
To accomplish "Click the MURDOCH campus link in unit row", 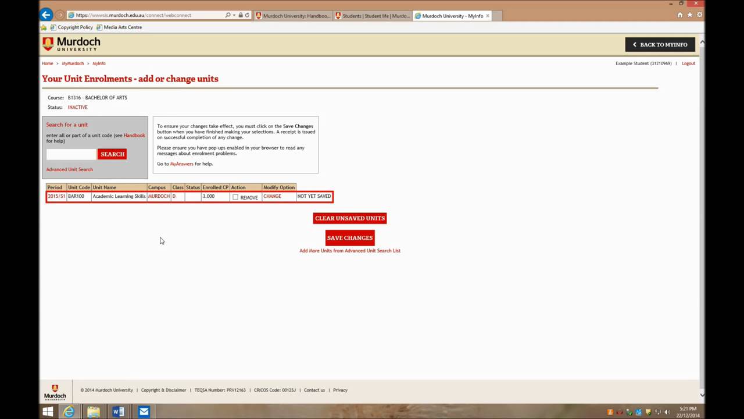I will pyautogui.click(x=159, y=196).
